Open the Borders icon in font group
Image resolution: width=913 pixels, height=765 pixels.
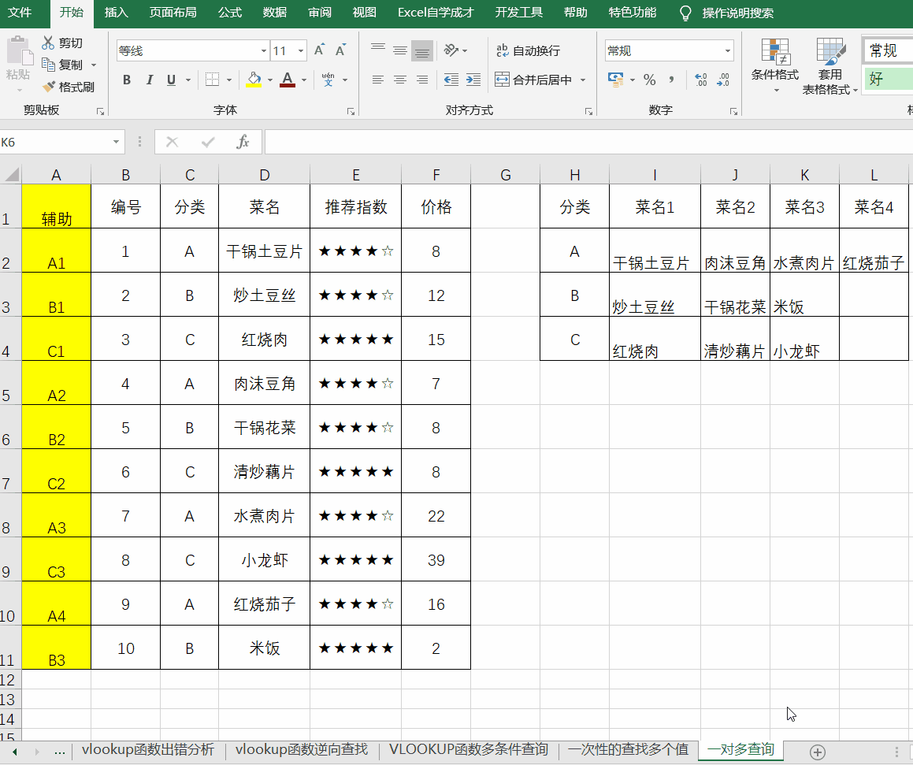(212, 80)
